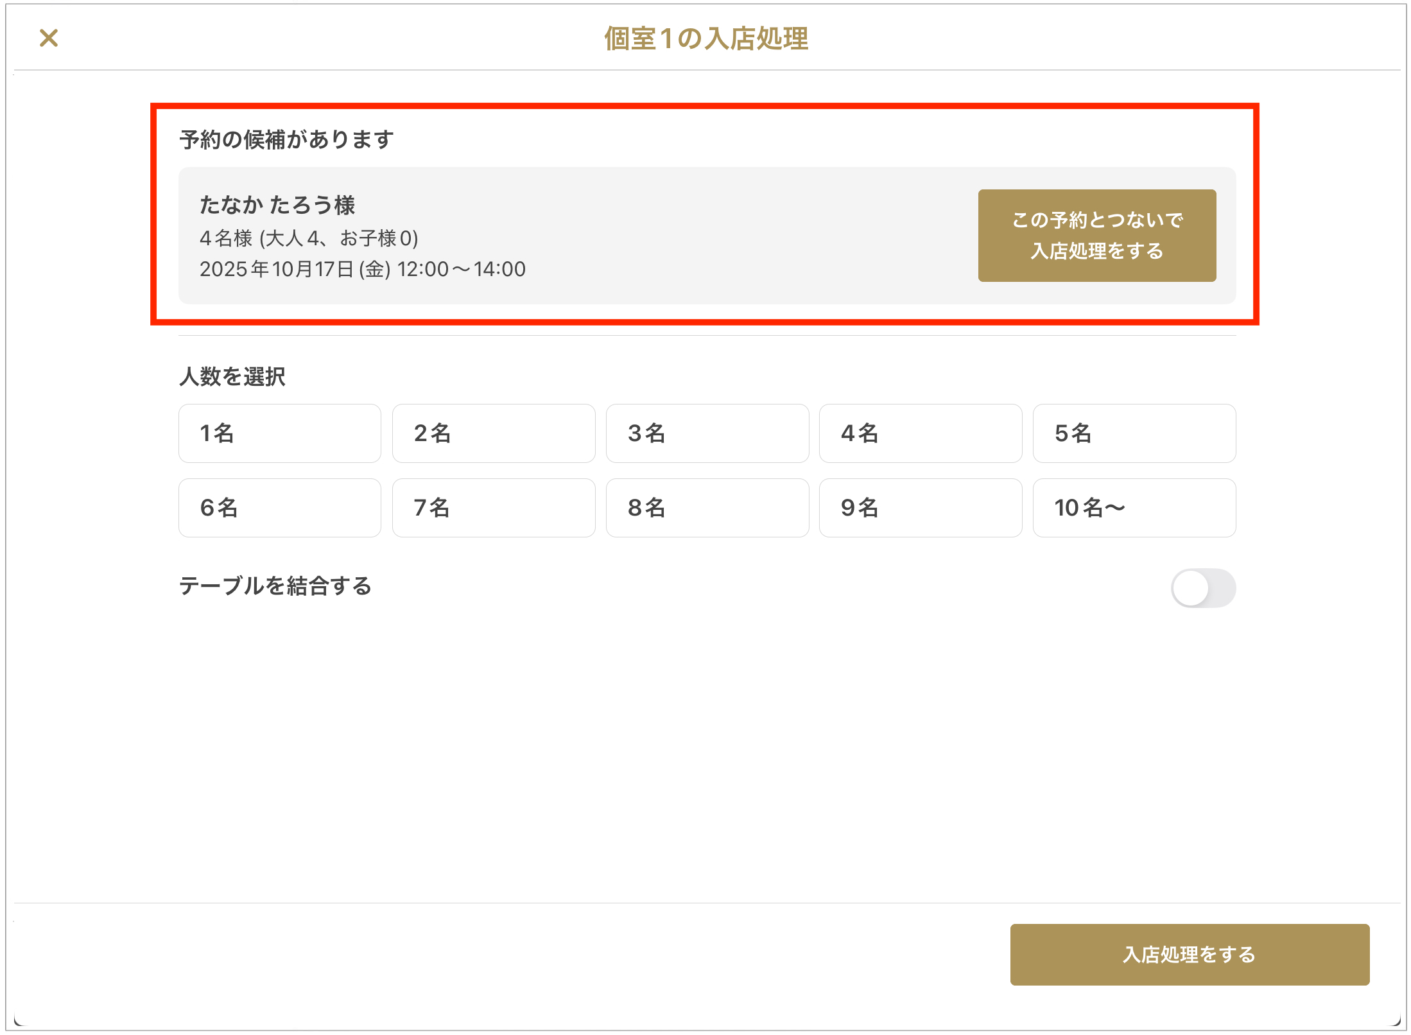Close the 個室1 check-in dialog
The height and width of the screenshot is (1035, 1411).
(49, 38)
